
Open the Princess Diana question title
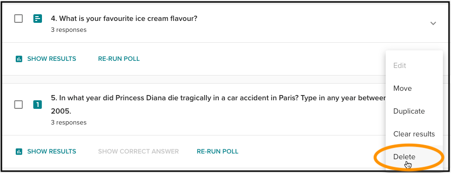point(218,105)
